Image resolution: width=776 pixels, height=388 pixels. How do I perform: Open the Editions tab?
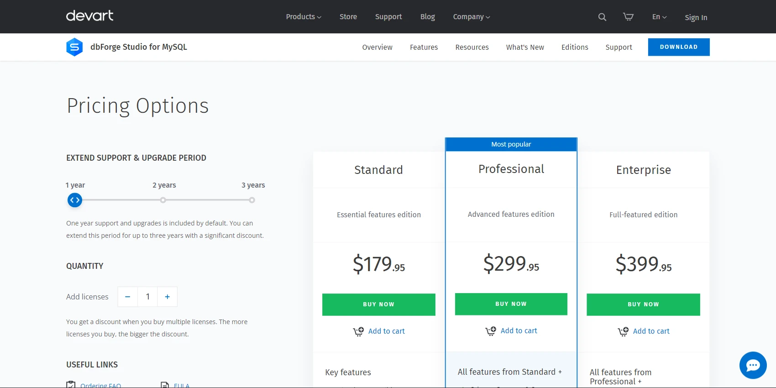coord(575,47)
